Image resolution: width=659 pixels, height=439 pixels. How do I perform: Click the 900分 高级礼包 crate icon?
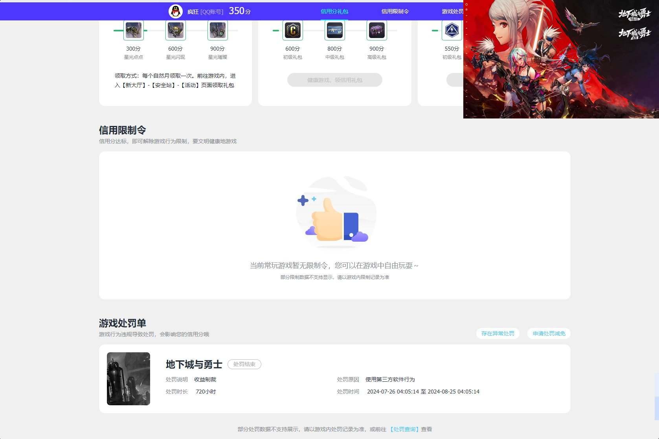pyautogui.click(x=377, y=30)
